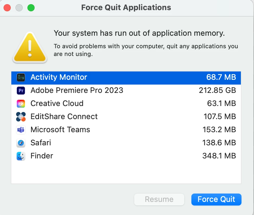This screenshot has width=254, height=215.
Task: Click the 63.1 MB memory value
Action: pyautogui.click(x=222, y=103)
